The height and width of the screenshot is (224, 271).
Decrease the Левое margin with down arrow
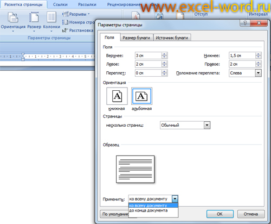[x=164, y=66]
